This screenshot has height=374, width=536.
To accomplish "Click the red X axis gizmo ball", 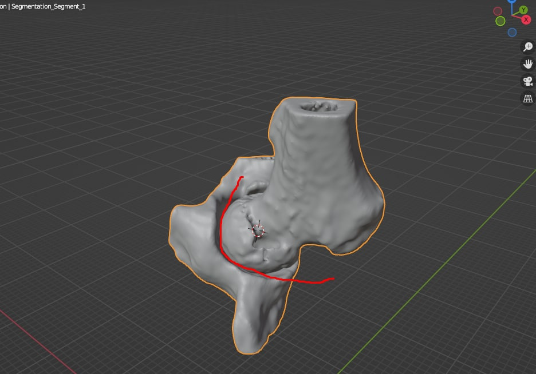I will click(x=526, y=20).
